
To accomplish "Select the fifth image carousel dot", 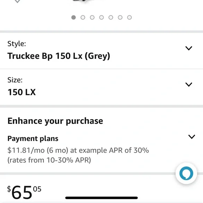I will pos(111,17).
